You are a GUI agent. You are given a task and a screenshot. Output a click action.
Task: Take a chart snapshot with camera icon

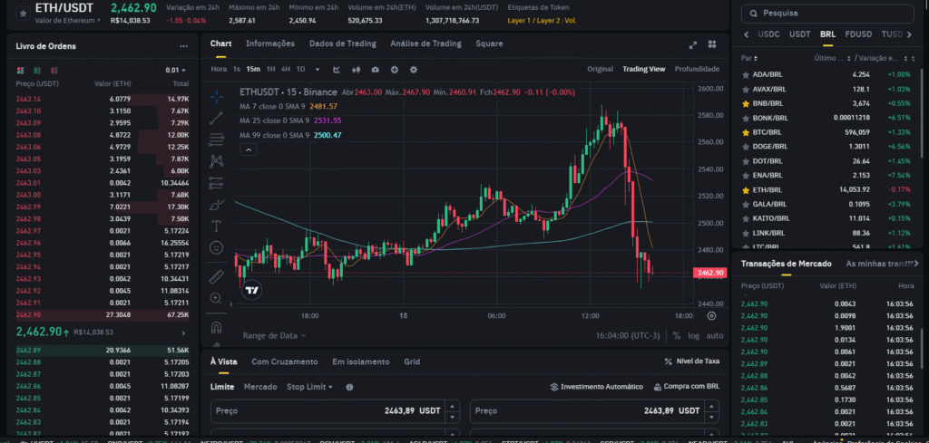tap(375, 69)
